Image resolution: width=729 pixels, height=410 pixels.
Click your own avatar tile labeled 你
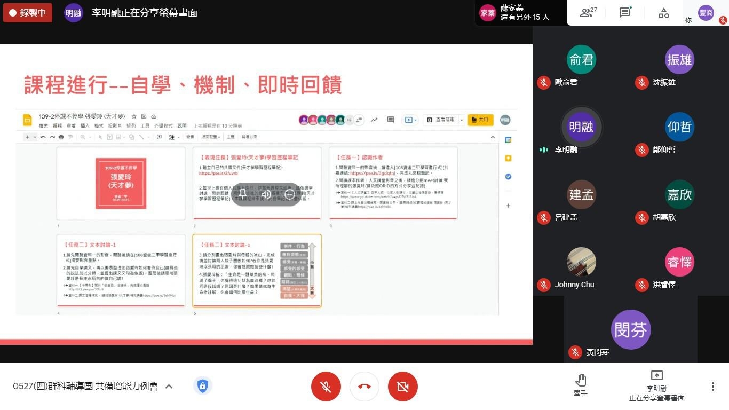pos(706,13)
